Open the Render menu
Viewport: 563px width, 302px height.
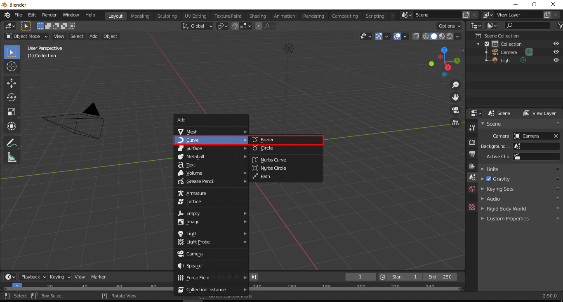(49, 15)
